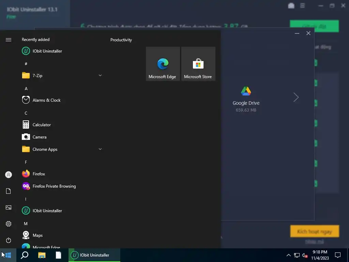The width and height of the screenshot is (349, 262).
Task: Click the Microsoft Edge tile
Action: tap(163, 64)
